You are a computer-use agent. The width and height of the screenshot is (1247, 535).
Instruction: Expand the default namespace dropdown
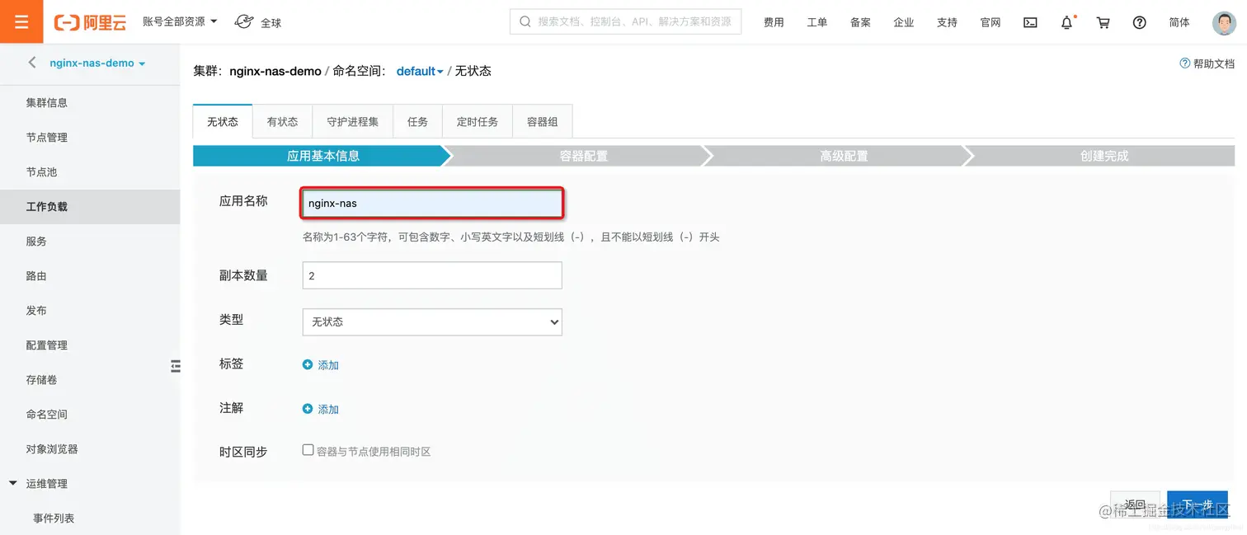419,71
